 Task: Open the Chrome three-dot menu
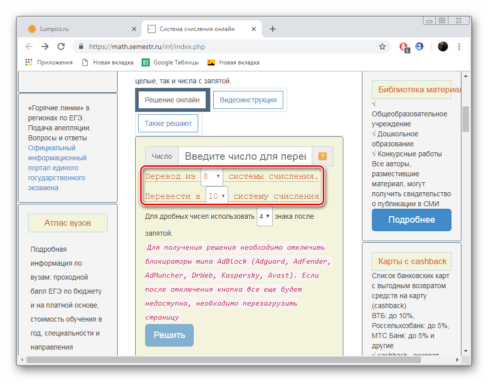[459, 46]
